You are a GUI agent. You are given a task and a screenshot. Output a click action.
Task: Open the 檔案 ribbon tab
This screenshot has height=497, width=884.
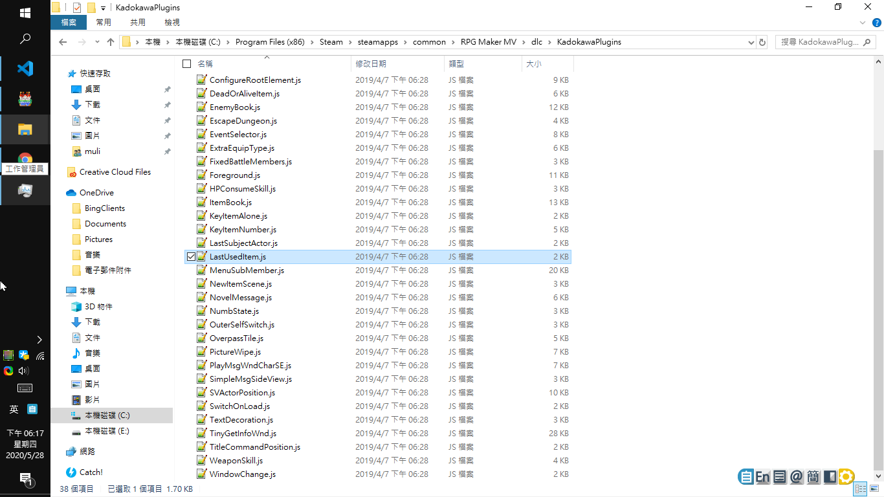click(x=69, y=23)
